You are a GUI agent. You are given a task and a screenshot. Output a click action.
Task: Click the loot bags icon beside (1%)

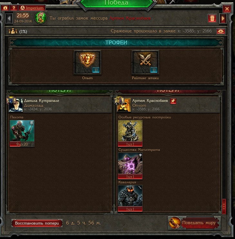click(x=13, y=31)
